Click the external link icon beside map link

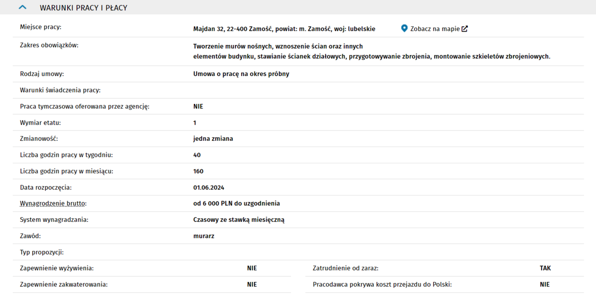click(x=465, y=29)
